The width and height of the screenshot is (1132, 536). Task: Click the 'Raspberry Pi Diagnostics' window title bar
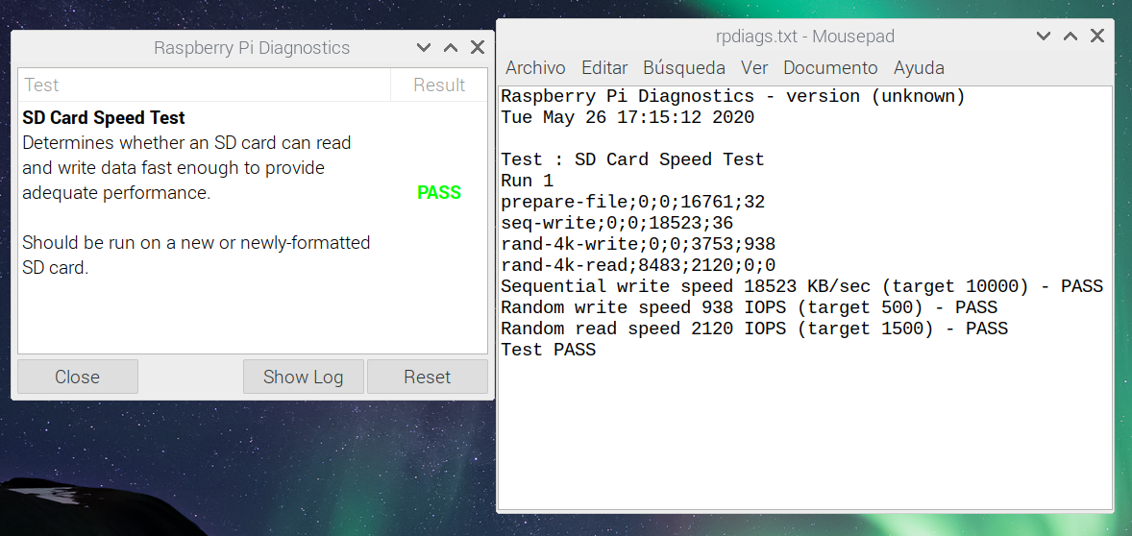point(252,48)
